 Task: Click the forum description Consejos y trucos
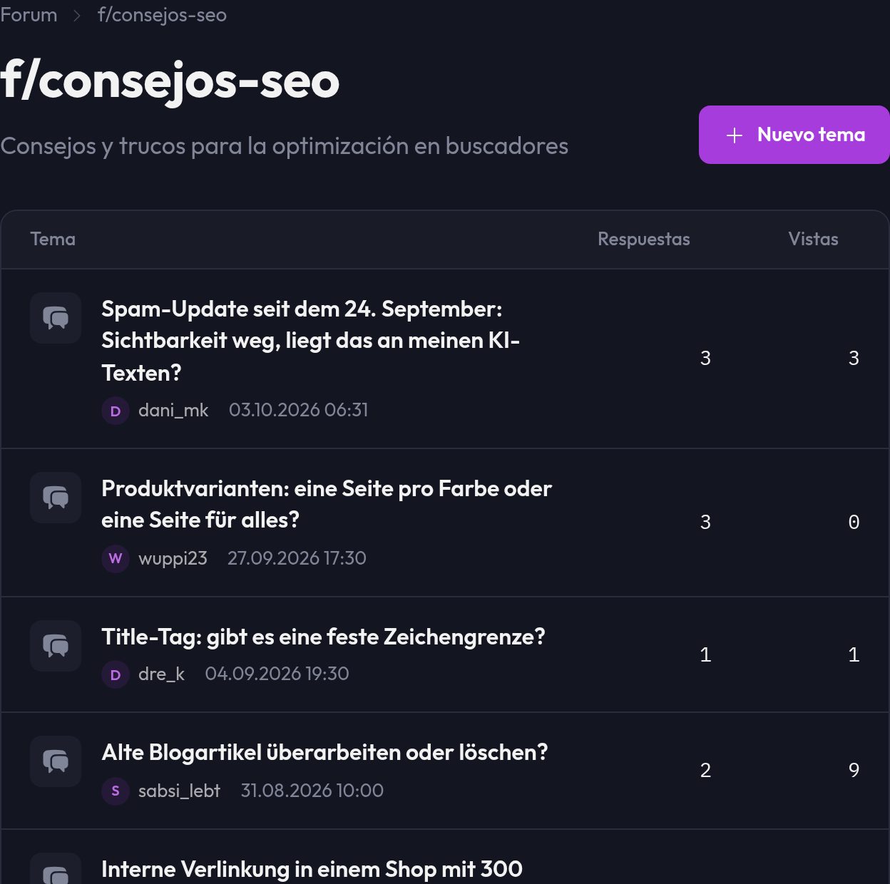point(285,146)
